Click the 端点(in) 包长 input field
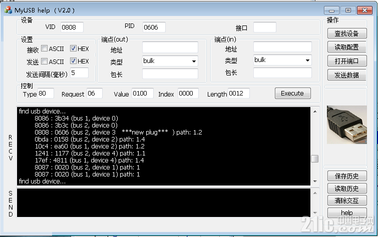The width and height of the screenshot is (378, 237). coord(282,72)
